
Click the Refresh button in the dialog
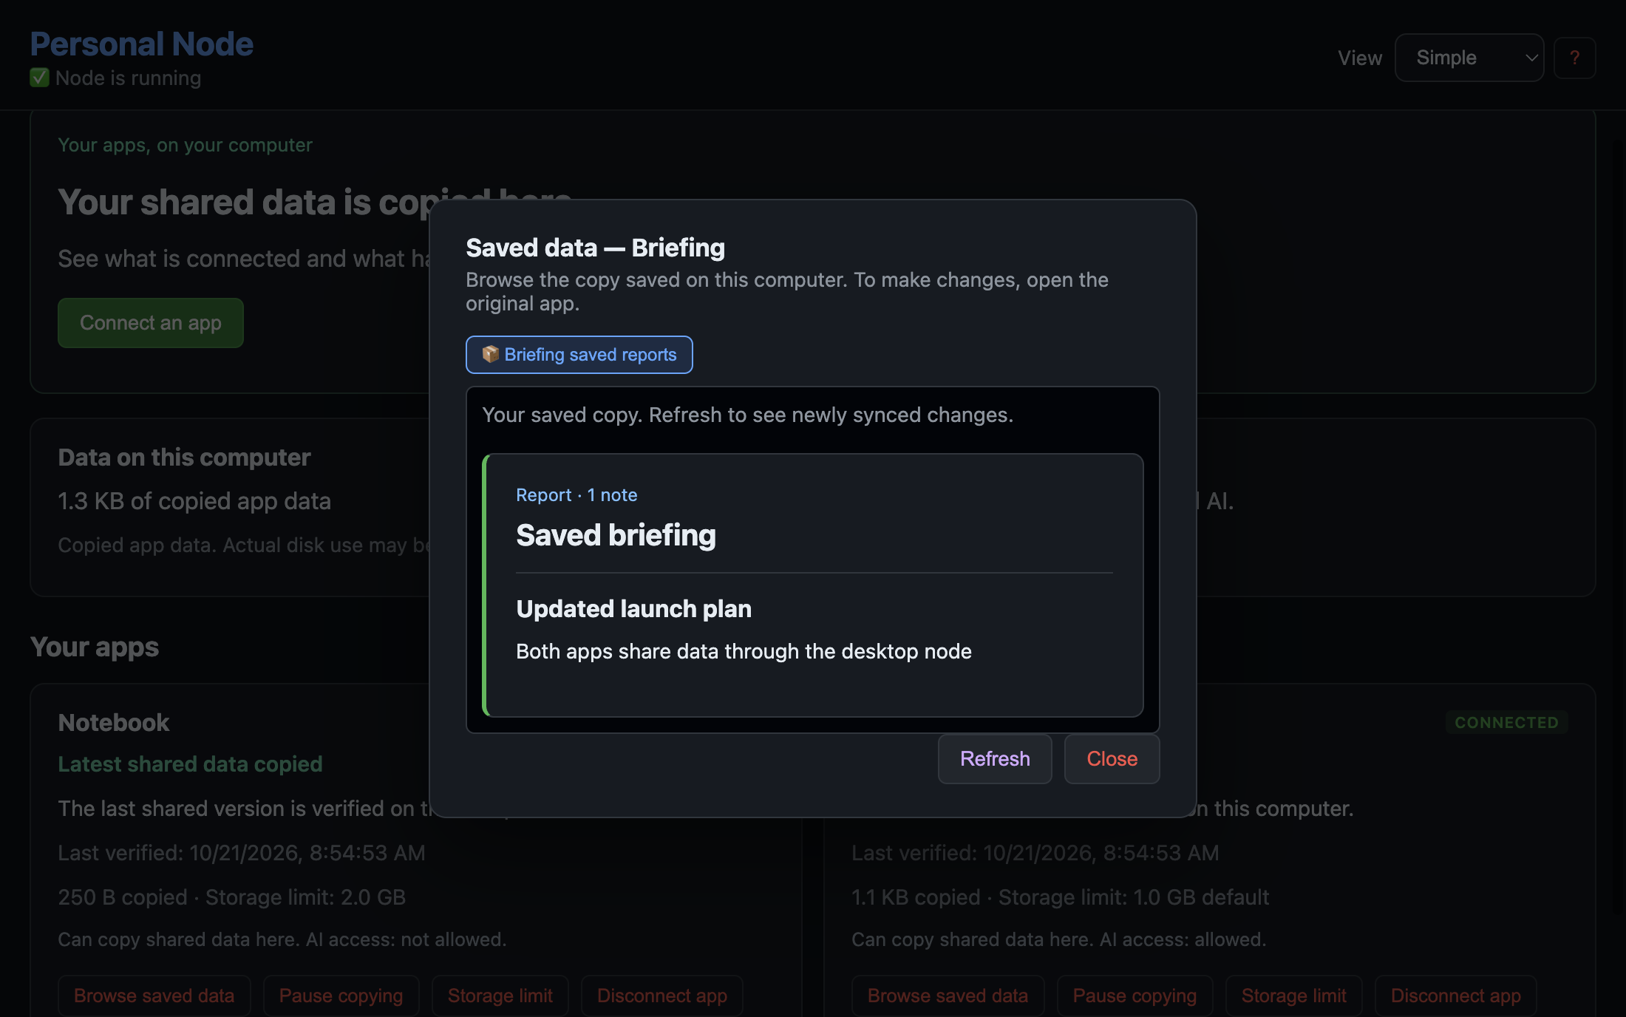click(x=995, y=759)
